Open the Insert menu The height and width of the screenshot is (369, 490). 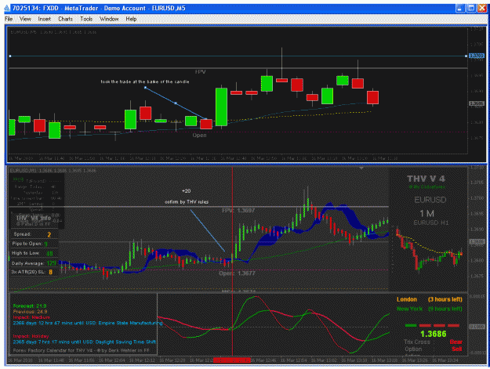[x=45, y=19]
